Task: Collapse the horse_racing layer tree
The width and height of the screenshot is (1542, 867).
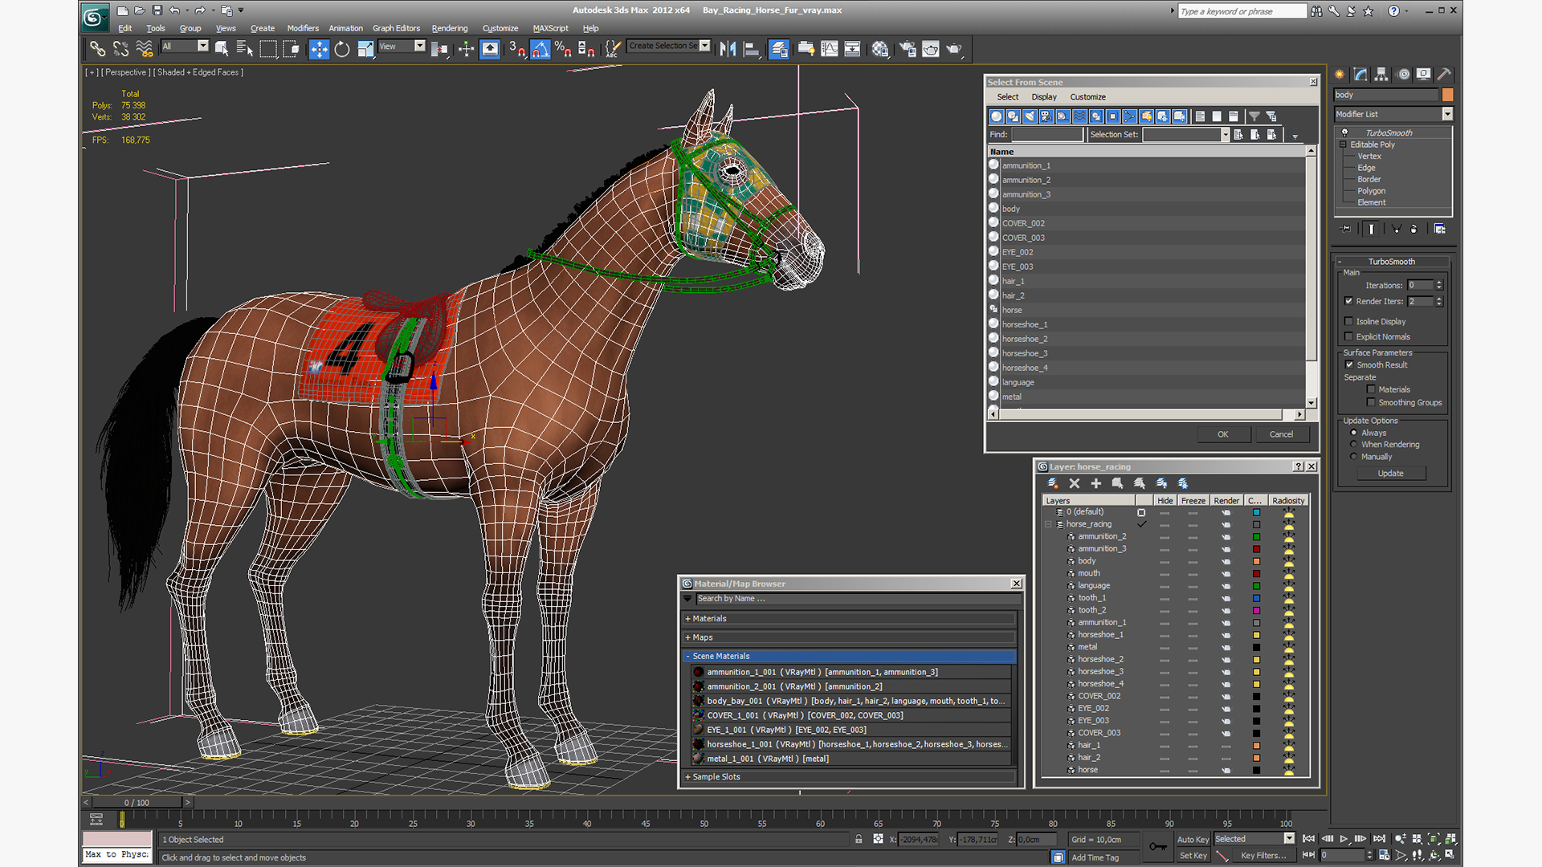Action: tap(1048, 524)
